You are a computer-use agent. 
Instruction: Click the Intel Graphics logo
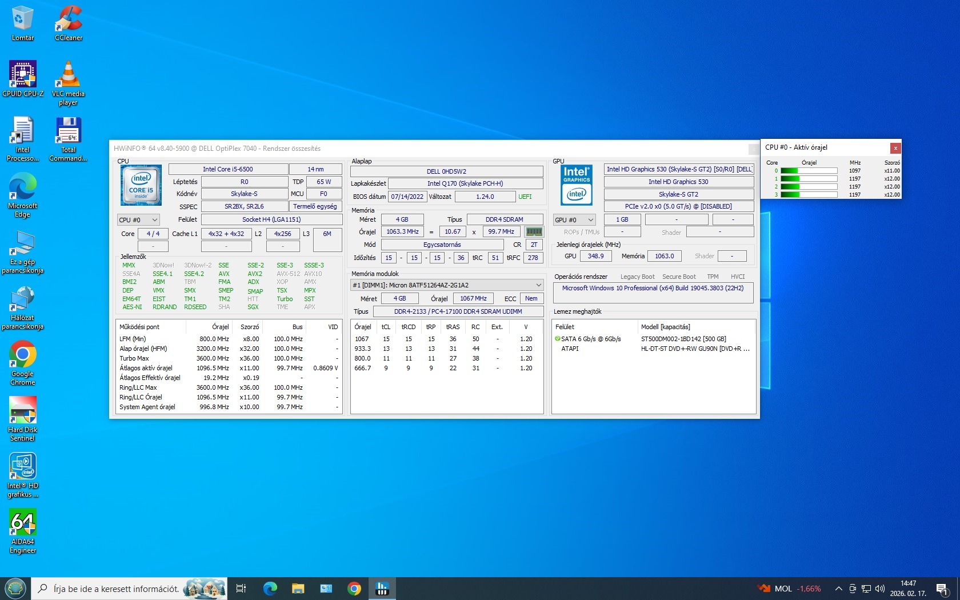pos(576,185)
